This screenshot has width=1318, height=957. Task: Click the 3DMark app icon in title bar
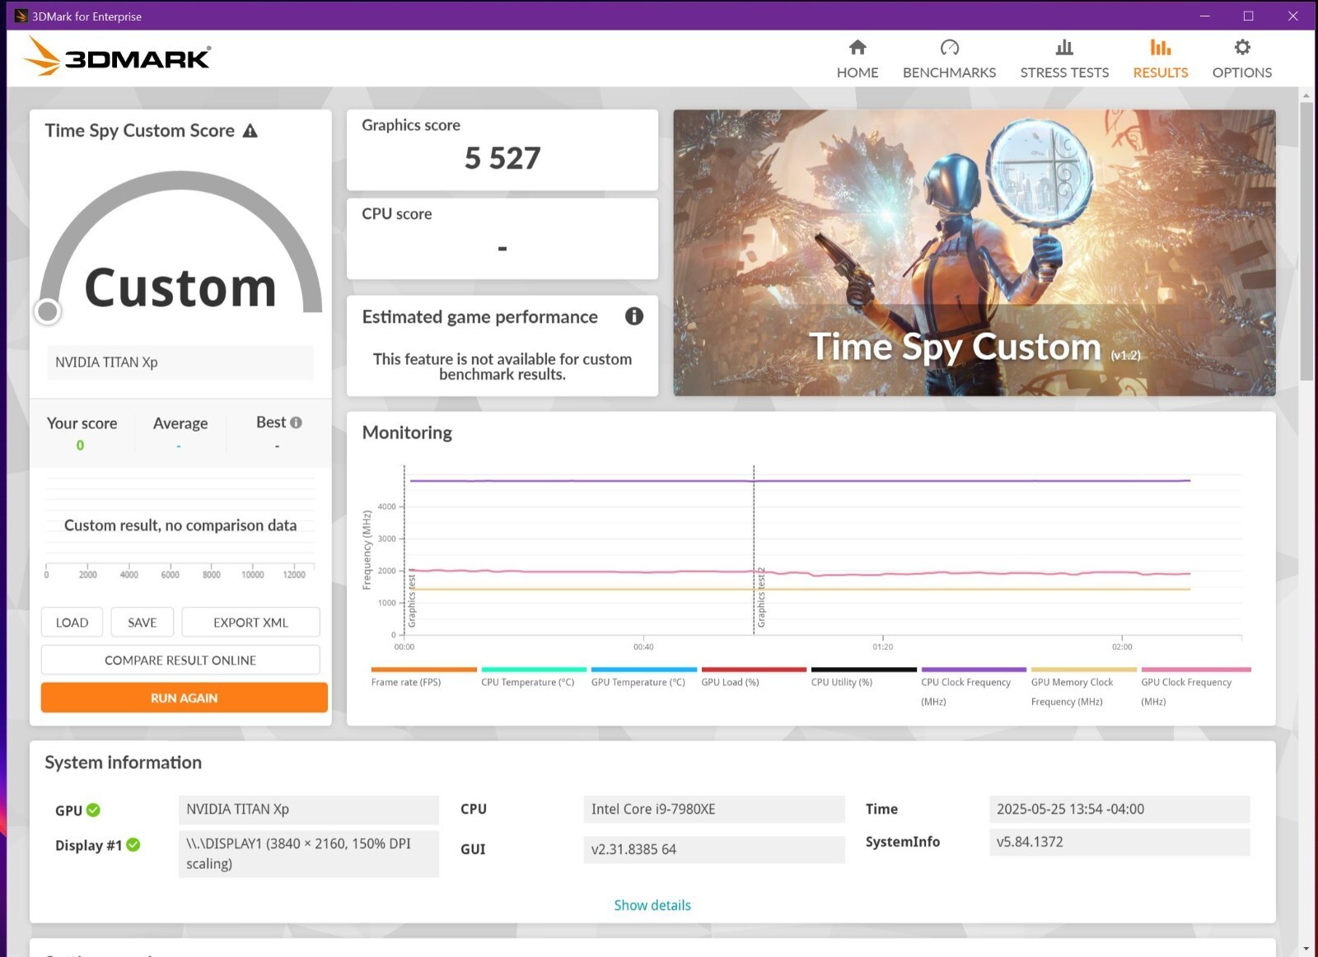[x=21, y=16]
